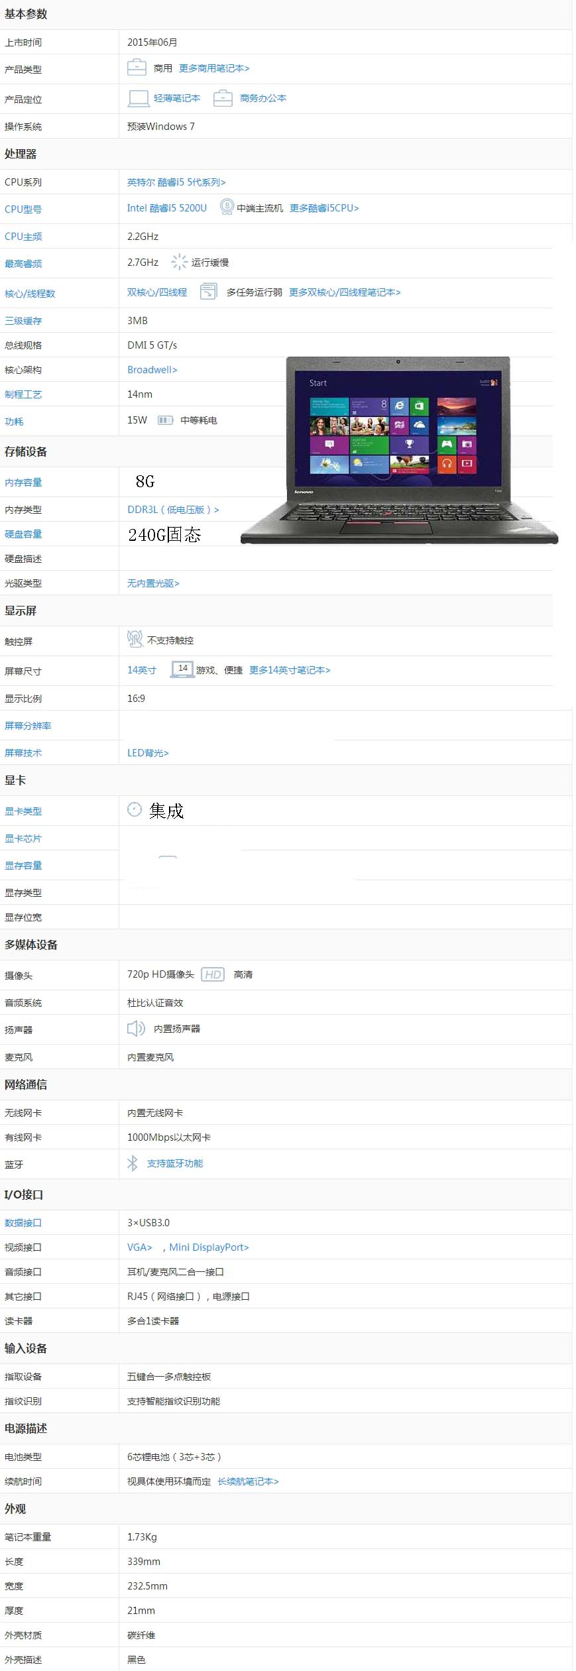Click the medal icon beside 中端主流机
This screenshot has height=1671, width=576.
tap(227, 207)
